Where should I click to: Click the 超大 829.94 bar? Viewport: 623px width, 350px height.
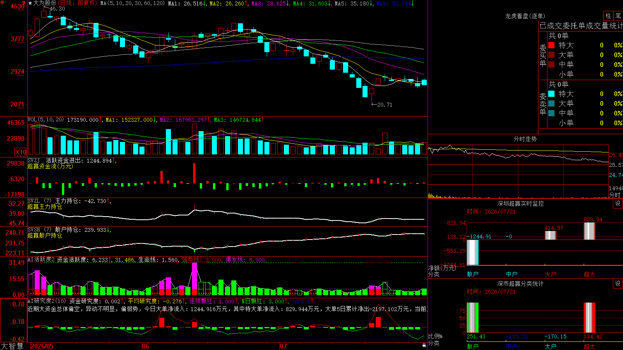tap(590, 231)
